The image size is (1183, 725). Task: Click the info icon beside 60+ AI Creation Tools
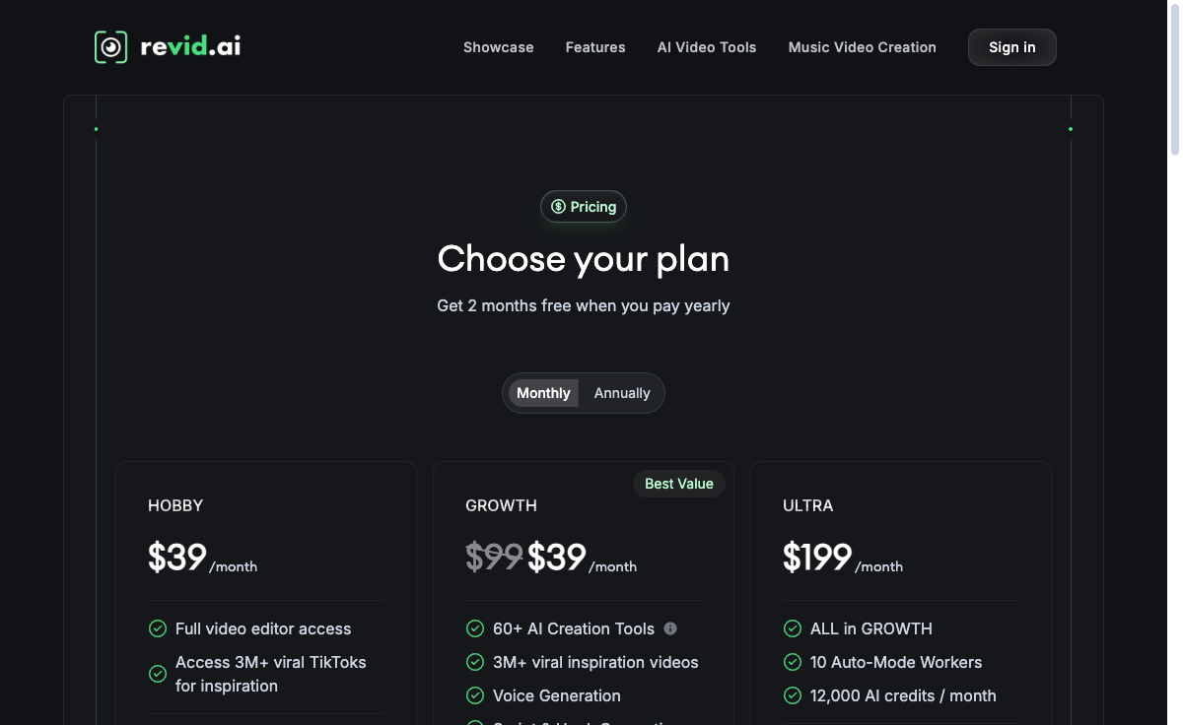[671, 628]
